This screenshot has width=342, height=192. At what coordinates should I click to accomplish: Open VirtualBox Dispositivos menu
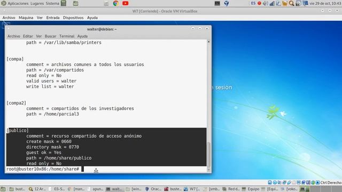73,18
